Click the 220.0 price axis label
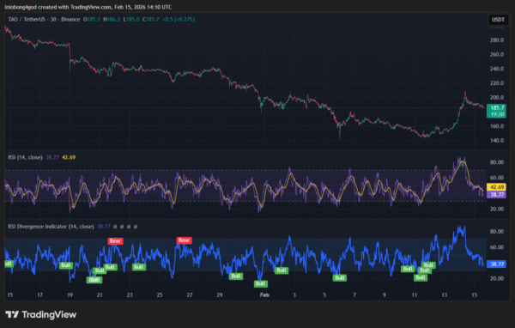The image size is (515, 328). coord(497,83)
